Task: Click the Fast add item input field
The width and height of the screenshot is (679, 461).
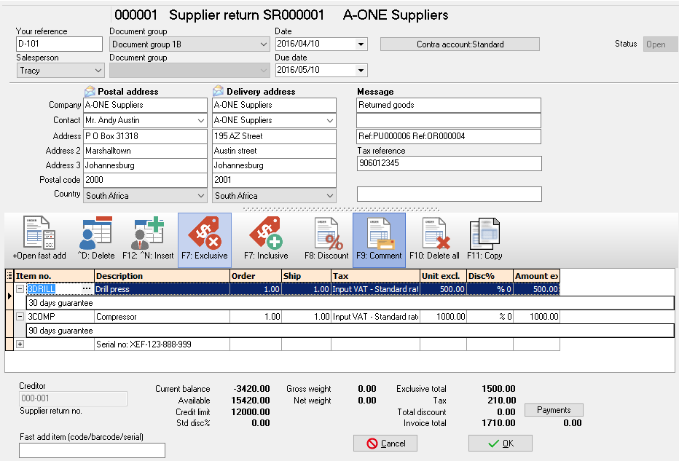Action: [x=92, y=450]
